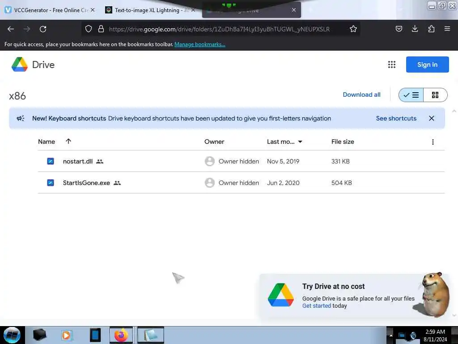Open the column more options menu
The width and height of the screenshot is (458, 344).
click(x=433, y=142)
